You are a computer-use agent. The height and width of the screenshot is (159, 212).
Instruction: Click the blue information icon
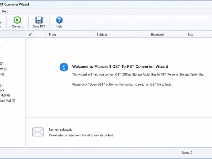[x=64, y=67]
